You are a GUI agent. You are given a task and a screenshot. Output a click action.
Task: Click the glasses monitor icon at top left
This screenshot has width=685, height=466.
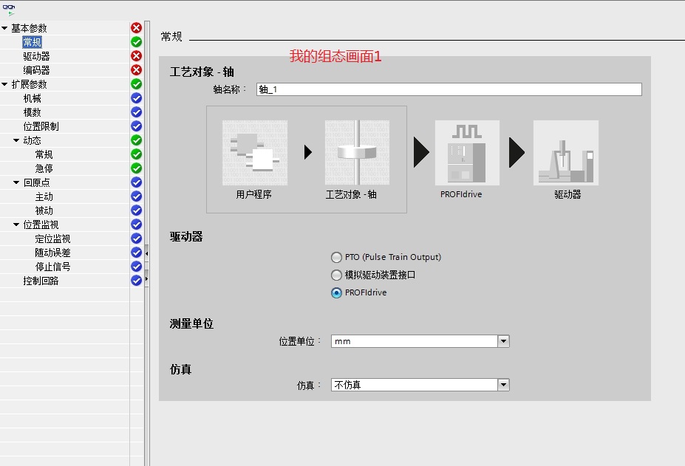(9, 8)
